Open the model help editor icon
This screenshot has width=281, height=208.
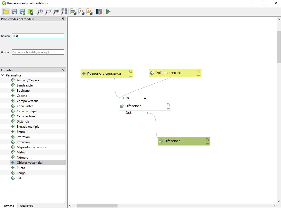(x=99, y=12)
